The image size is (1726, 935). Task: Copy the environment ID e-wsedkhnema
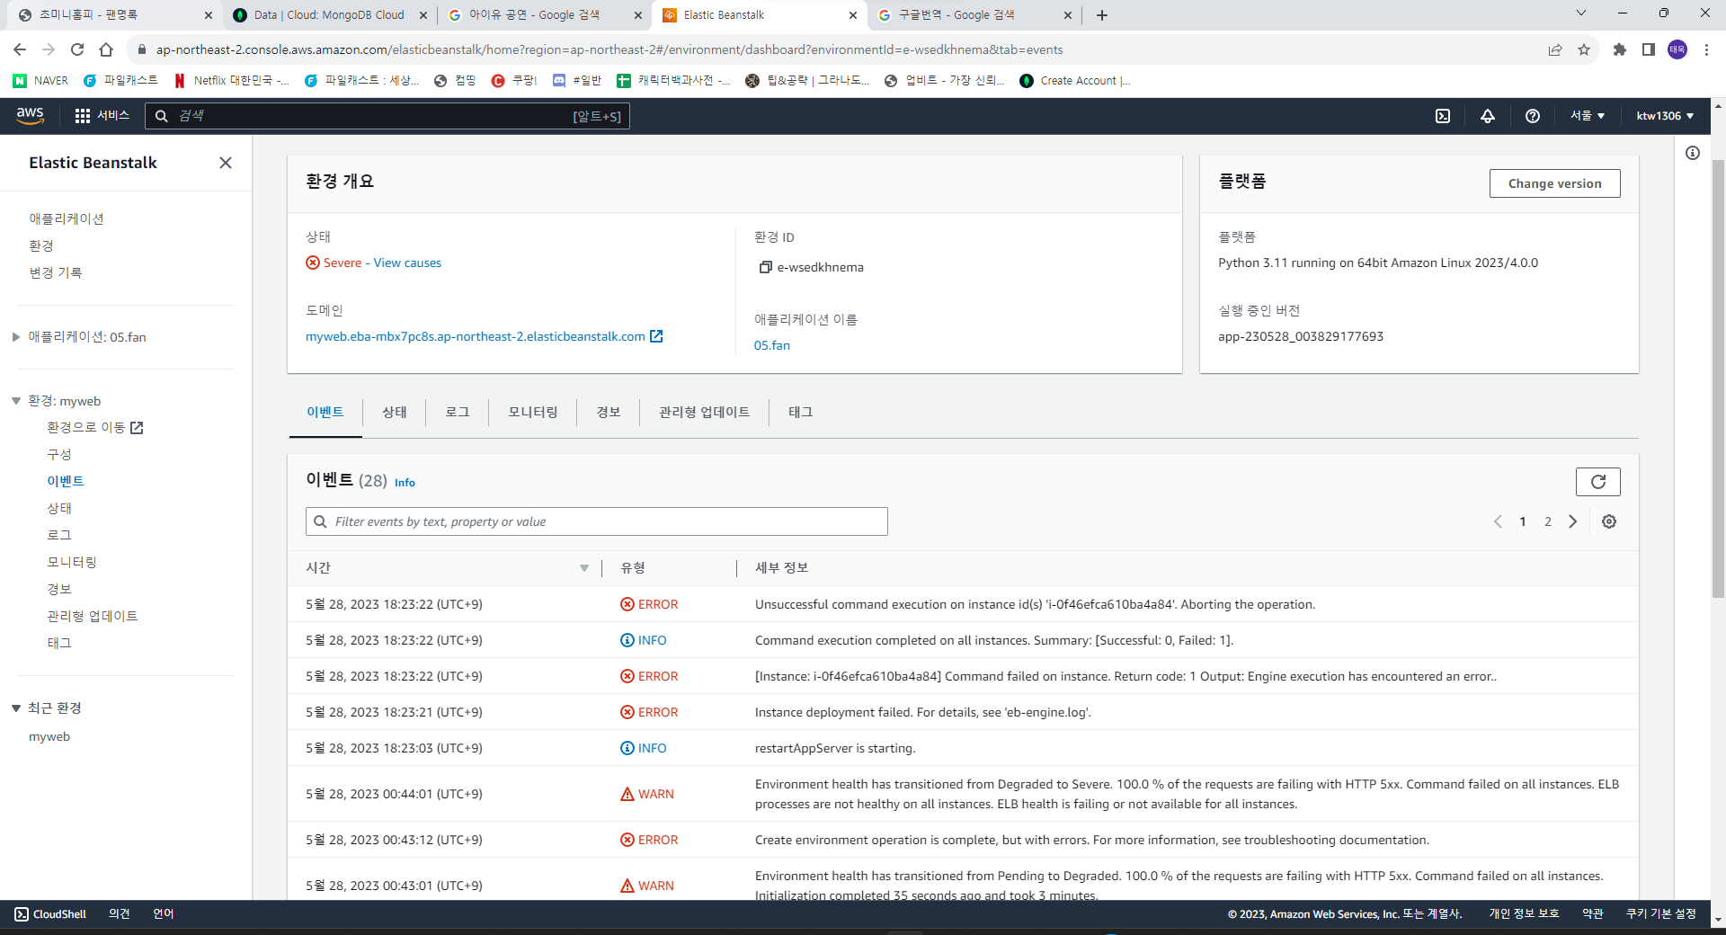coord(766,267)
